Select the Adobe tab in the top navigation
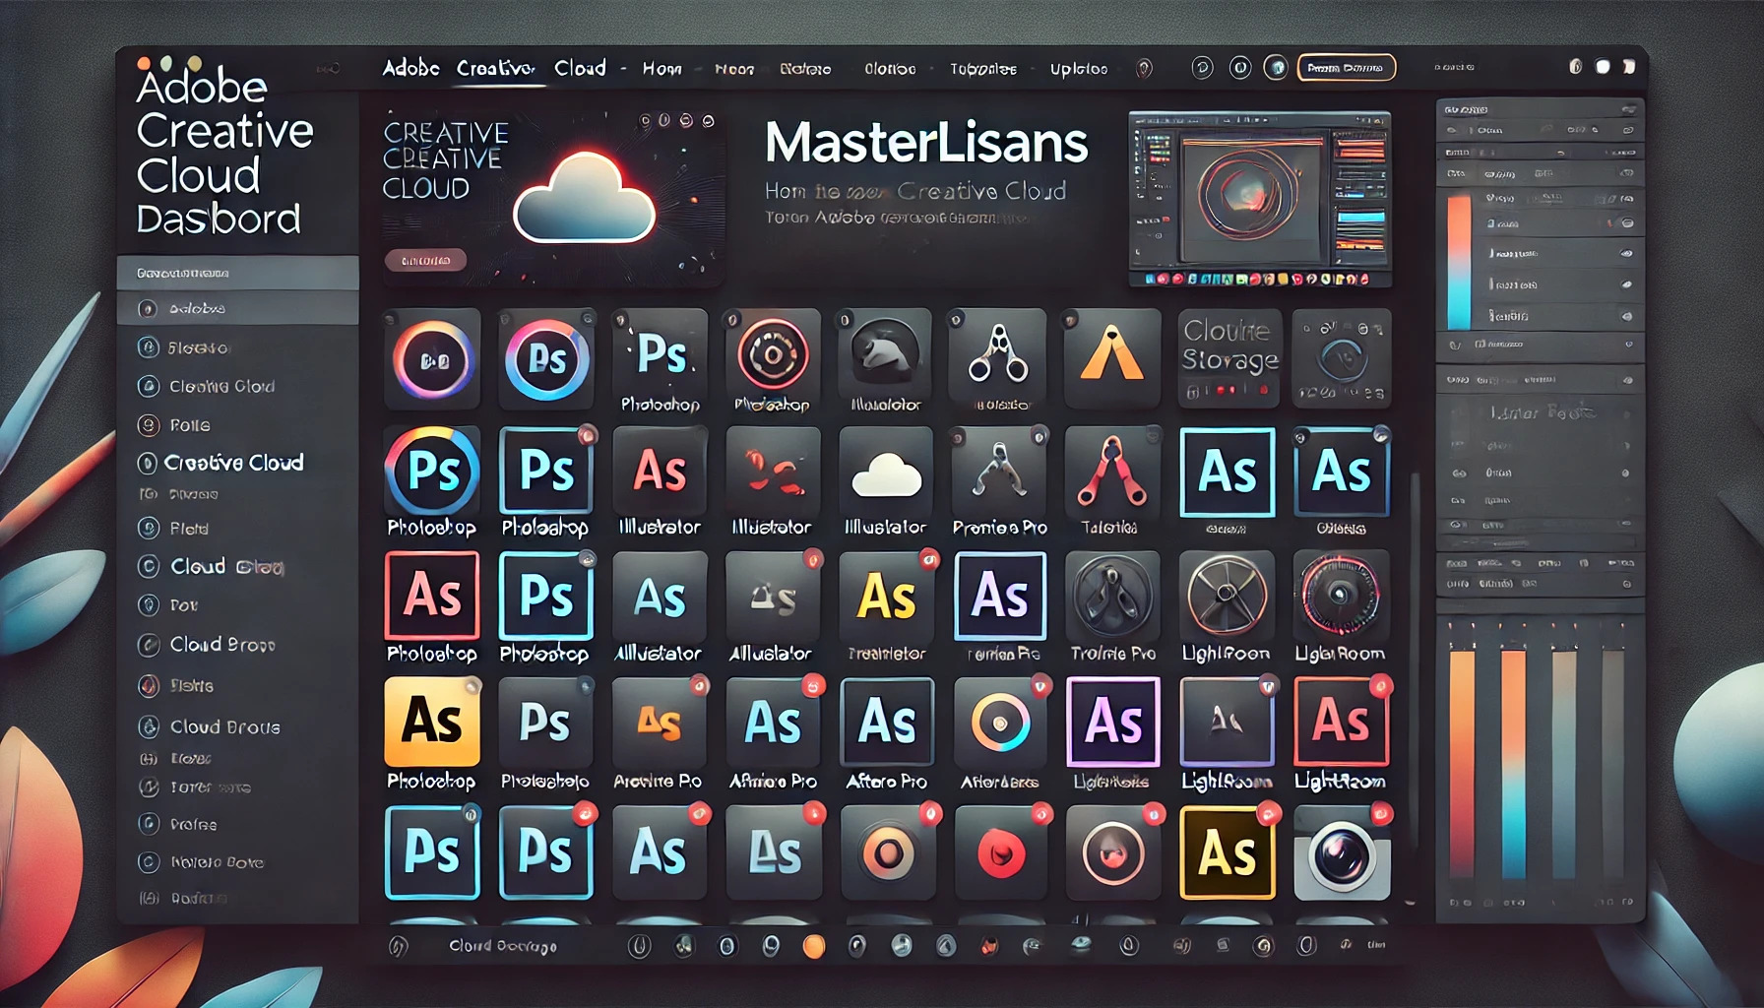This screenshot has height=1008, width=1764. (410, 68)
